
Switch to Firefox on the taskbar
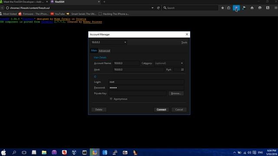[95, 152]
